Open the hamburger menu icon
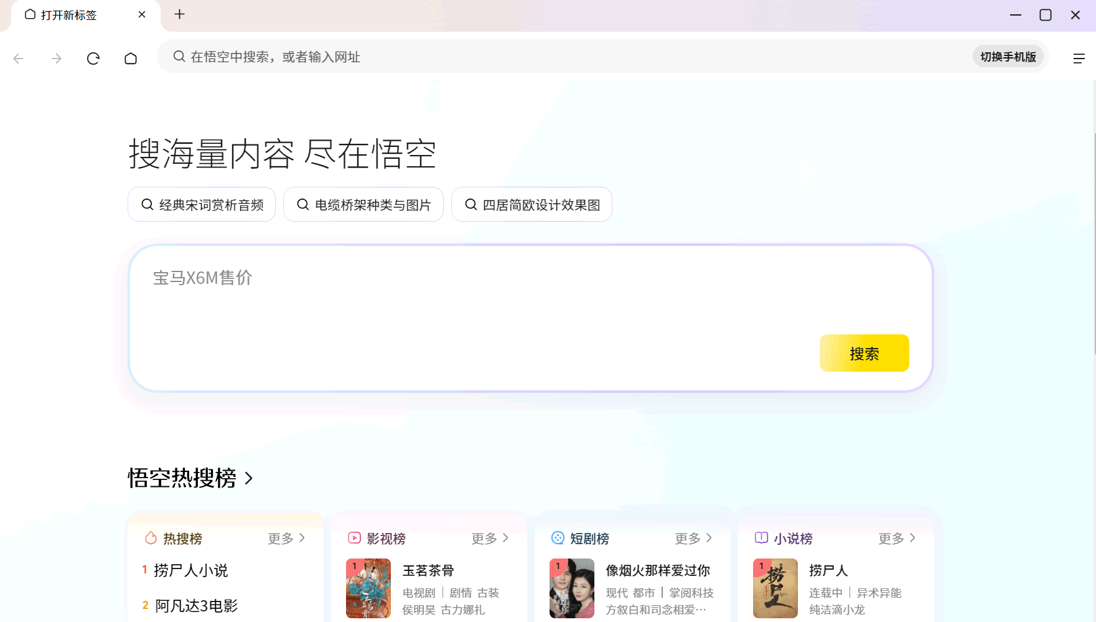 click(1079, 59)
